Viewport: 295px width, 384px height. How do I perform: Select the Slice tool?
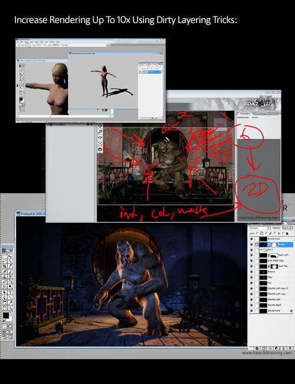click(x=10, y=266)
